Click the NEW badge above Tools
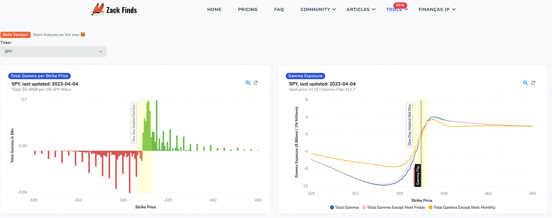 [x=400, y=5]
